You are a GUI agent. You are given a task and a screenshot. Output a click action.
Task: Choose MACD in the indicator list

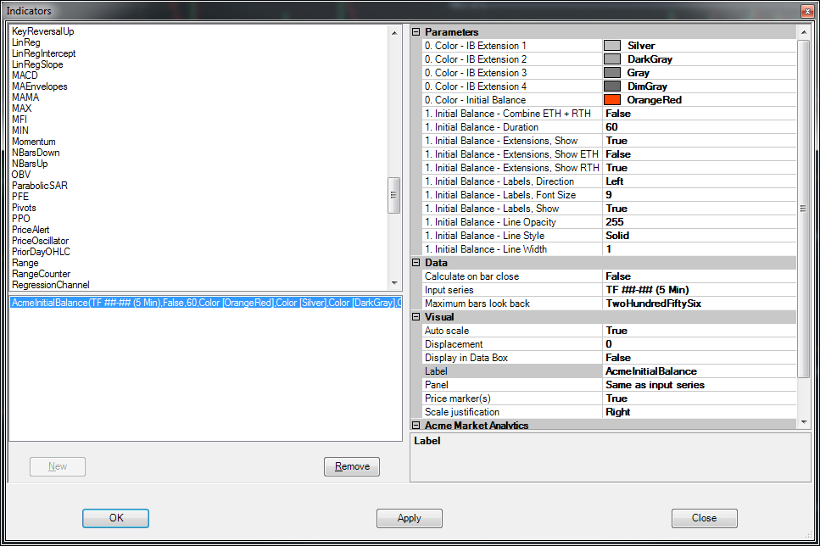tap(25, 75)
